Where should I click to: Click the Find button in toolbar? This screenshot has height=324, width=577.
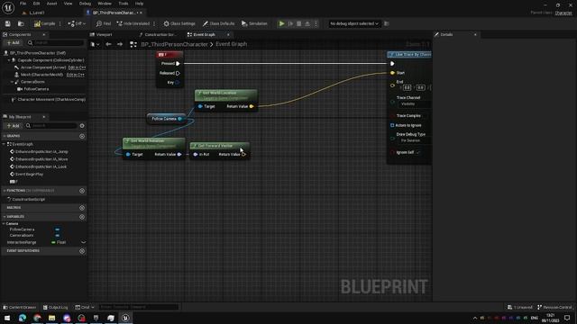(x=104, y=23)
